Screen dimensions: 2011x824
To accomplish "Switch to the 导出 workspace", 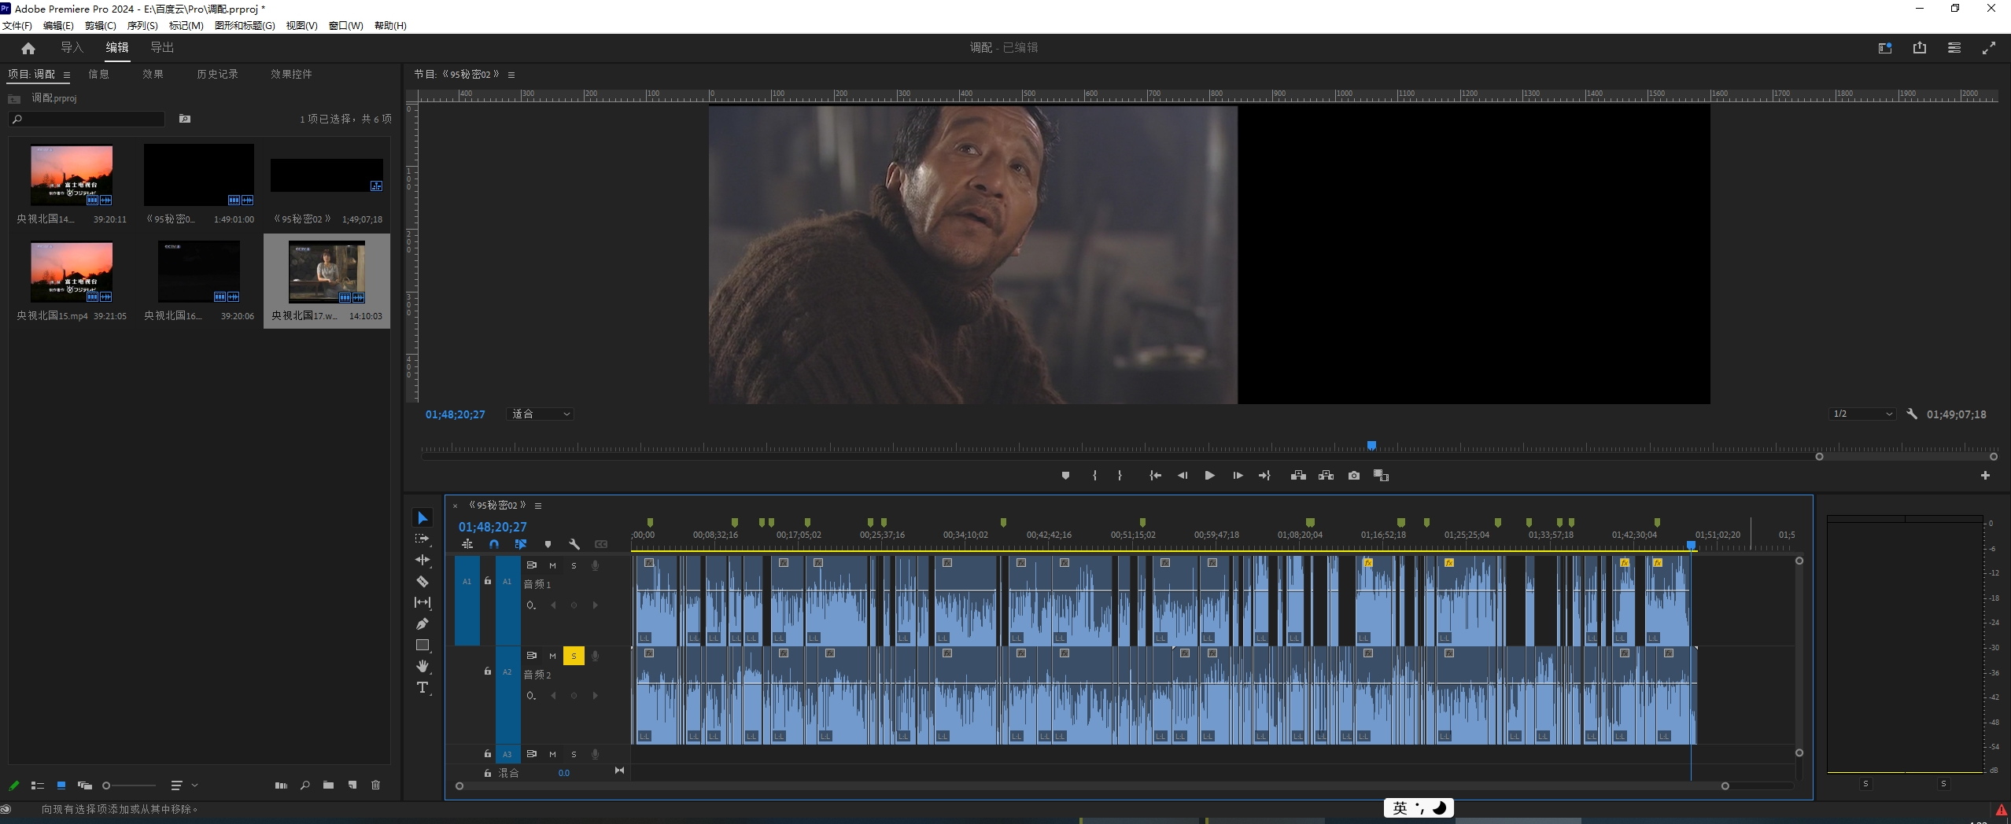I will [x=162, y=48].
